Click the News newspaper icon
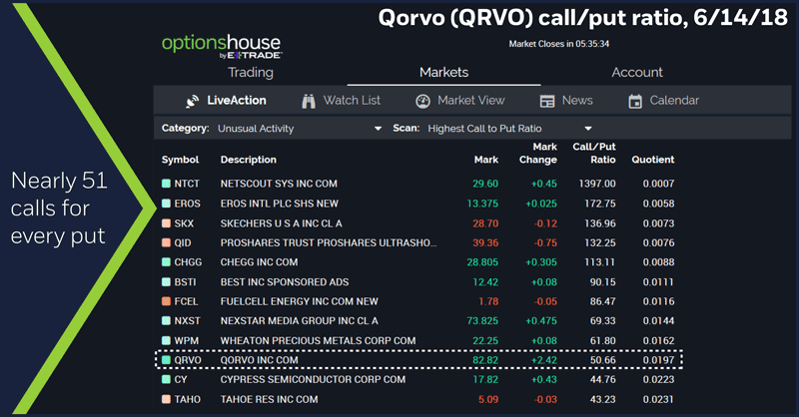Screen dimensions: 799x417 547,101
